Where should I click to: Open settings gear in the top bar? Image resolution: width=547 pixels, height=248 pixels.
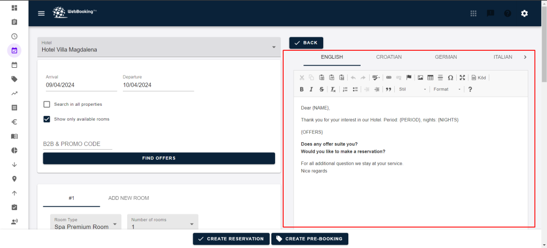click(524, 13)
